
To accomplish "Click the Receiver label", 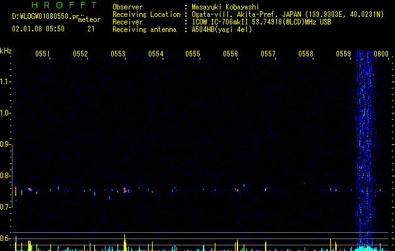I will click(127, 22).
